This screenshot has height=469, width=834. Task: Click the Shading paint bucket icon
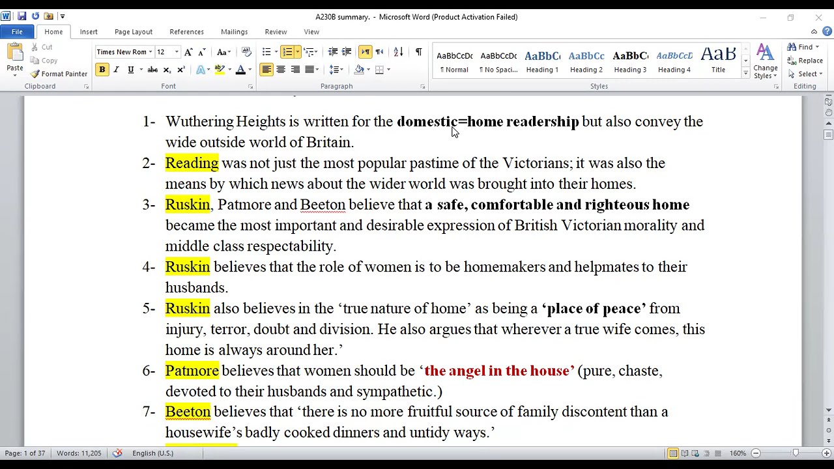[x=358, y=70]
